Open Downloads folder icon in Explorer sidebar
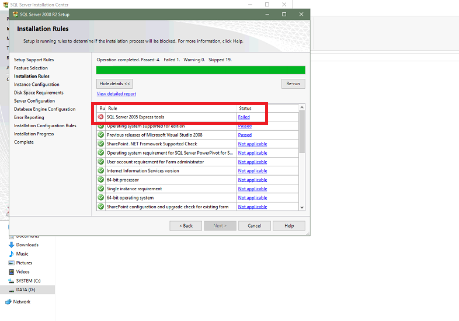 coord(12,245)
